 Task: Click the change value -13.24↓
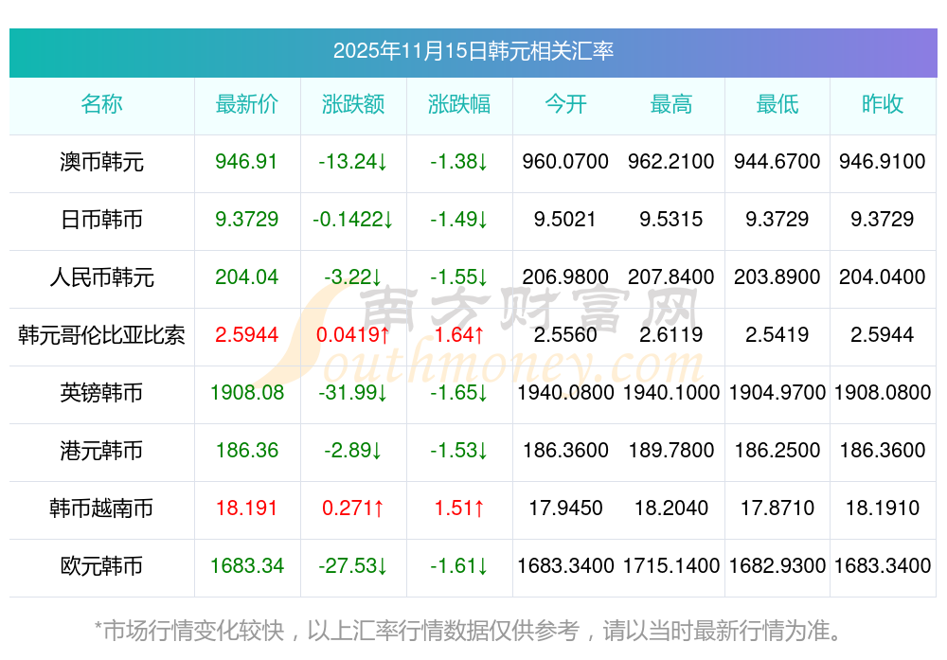tap(353, 161)
